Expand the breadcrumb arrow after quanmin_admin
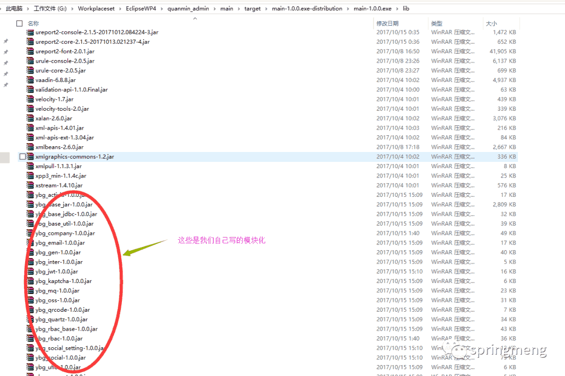This screenshot has height=376, width=565. tap(214, 9)
